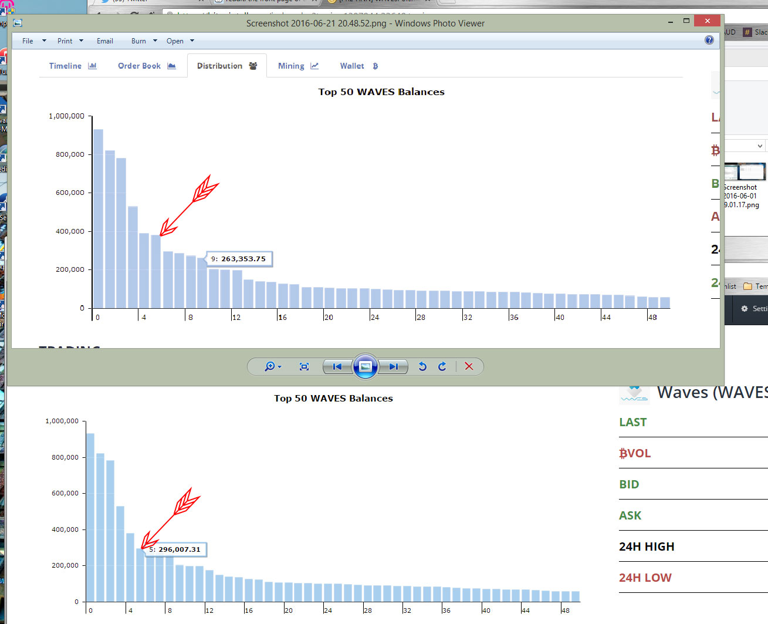Image resolution: width=768 pixels, height=624 pixels.
Task: Go to the previous photo
Action: [x=337, y=366]
